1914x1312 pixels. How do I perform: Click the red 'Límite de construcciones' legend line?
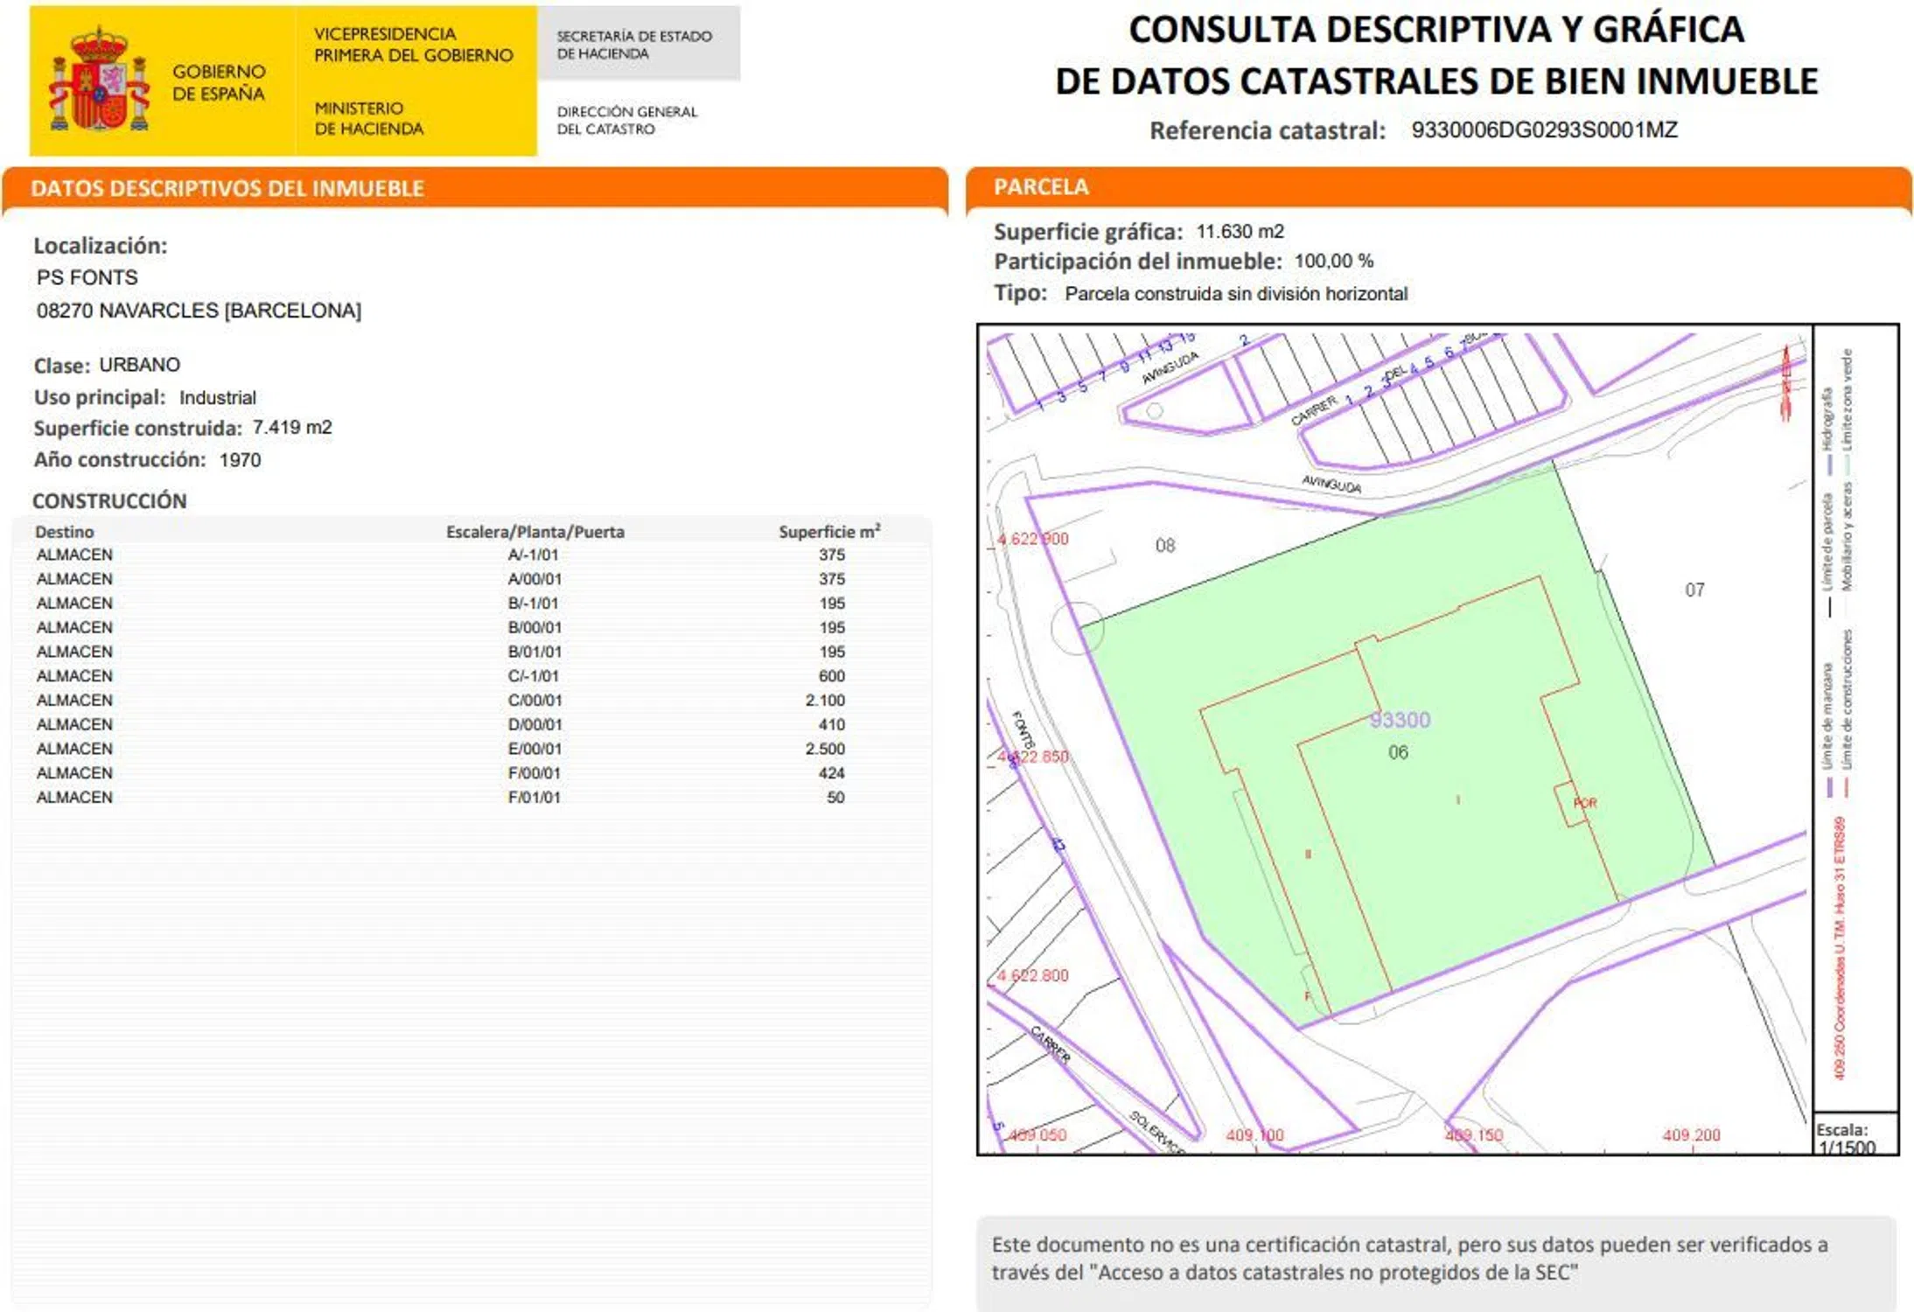1847,787
